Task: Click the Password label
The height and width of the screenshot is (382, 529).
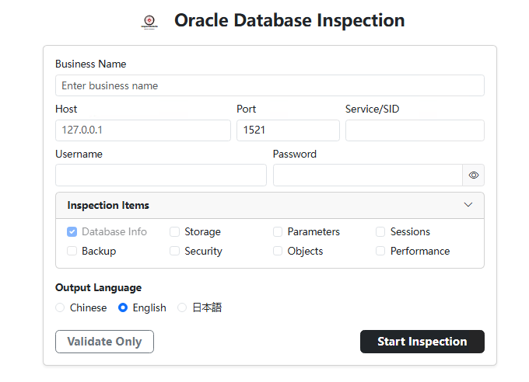Action: 295,154
